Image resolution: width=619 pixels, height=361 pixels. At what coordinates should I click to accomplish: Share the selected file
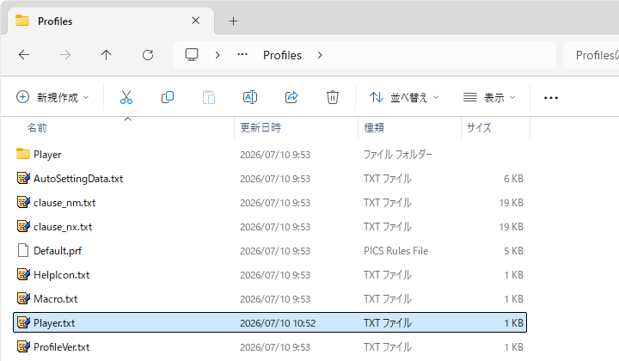pos(291,97)
